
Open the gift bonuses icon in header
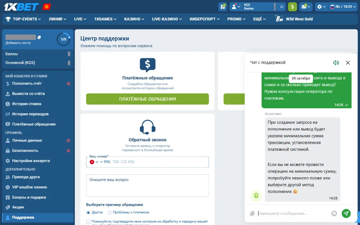(x=223, y=7)
